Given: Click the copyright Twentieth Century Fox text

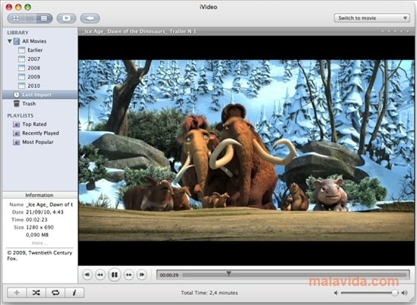Looking at the screenshot, I should click(x=40, y=255).
